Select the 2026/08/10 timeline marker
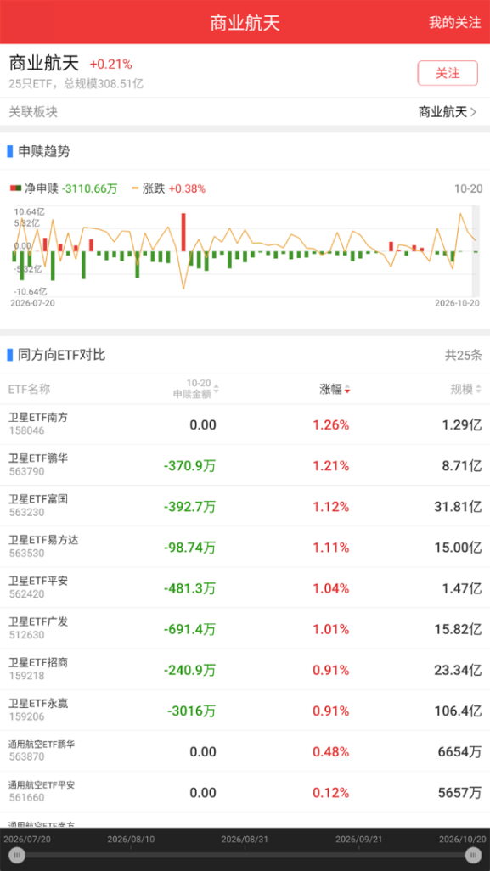The height and width of the screenshot is (871, 490). point(131,838)
